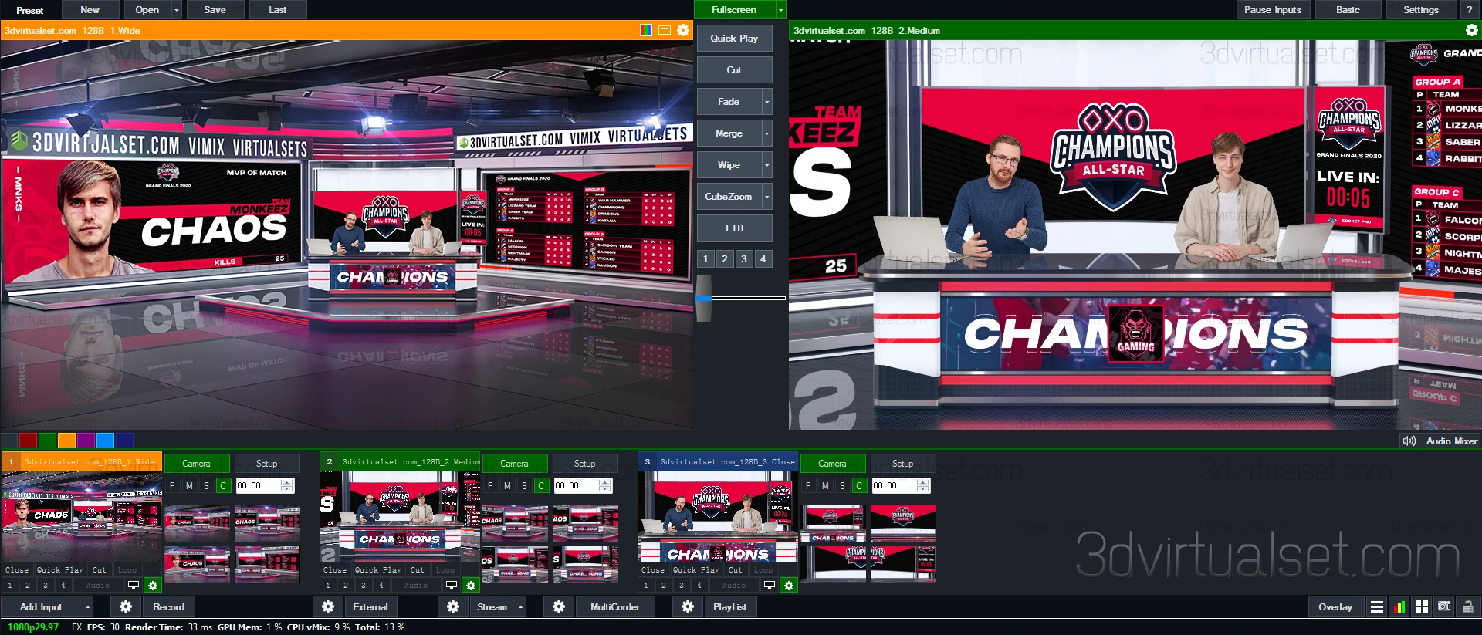The height and width of the screenshot is (635, 1482).
Task: Toggle S button on input 3
Action: pyautogui.click(x=842, y=485)
